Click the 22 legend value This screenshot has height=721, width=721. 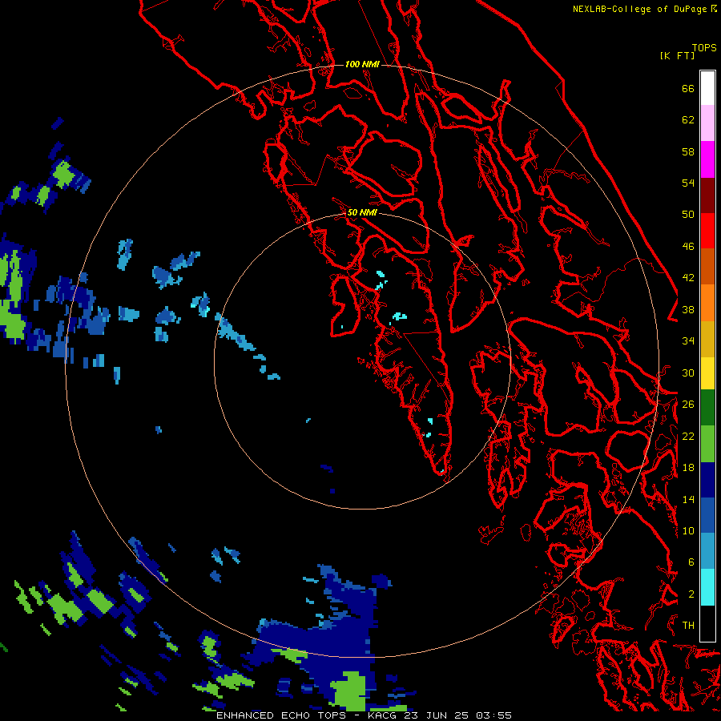688,436
